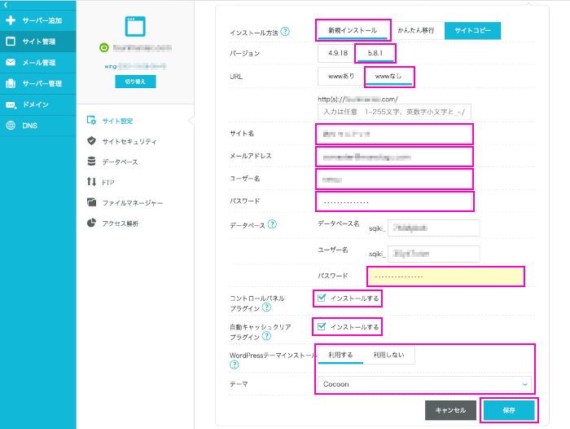Click the アクセス解析 pie chart icon
Image resolution: width=570 pixels, height=429 pixels.
(x=91, y=223)
